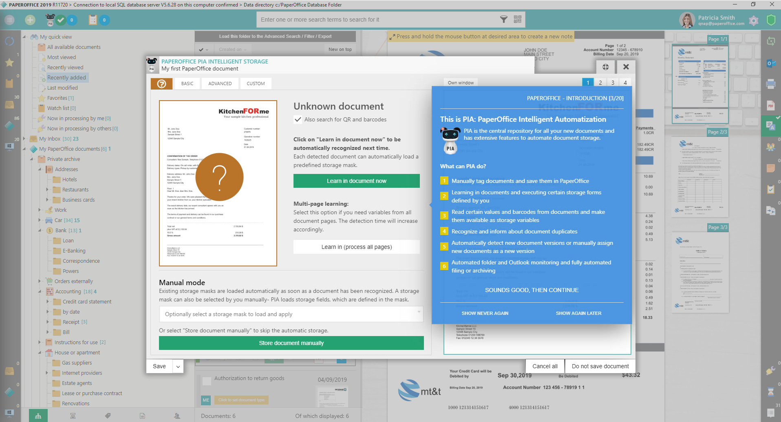Select the folder tree view tab at bottom
The width and height of the screenshot is (781, 422).
click(x=38, y=416)
